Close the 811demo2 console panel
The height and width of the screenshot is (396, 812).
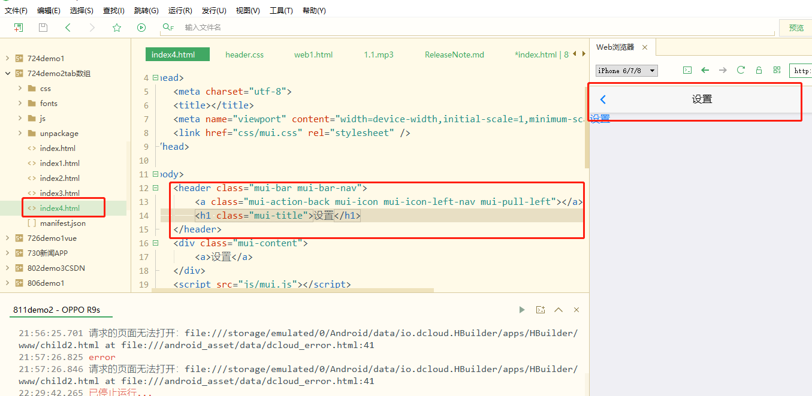(x=576, y=310)
